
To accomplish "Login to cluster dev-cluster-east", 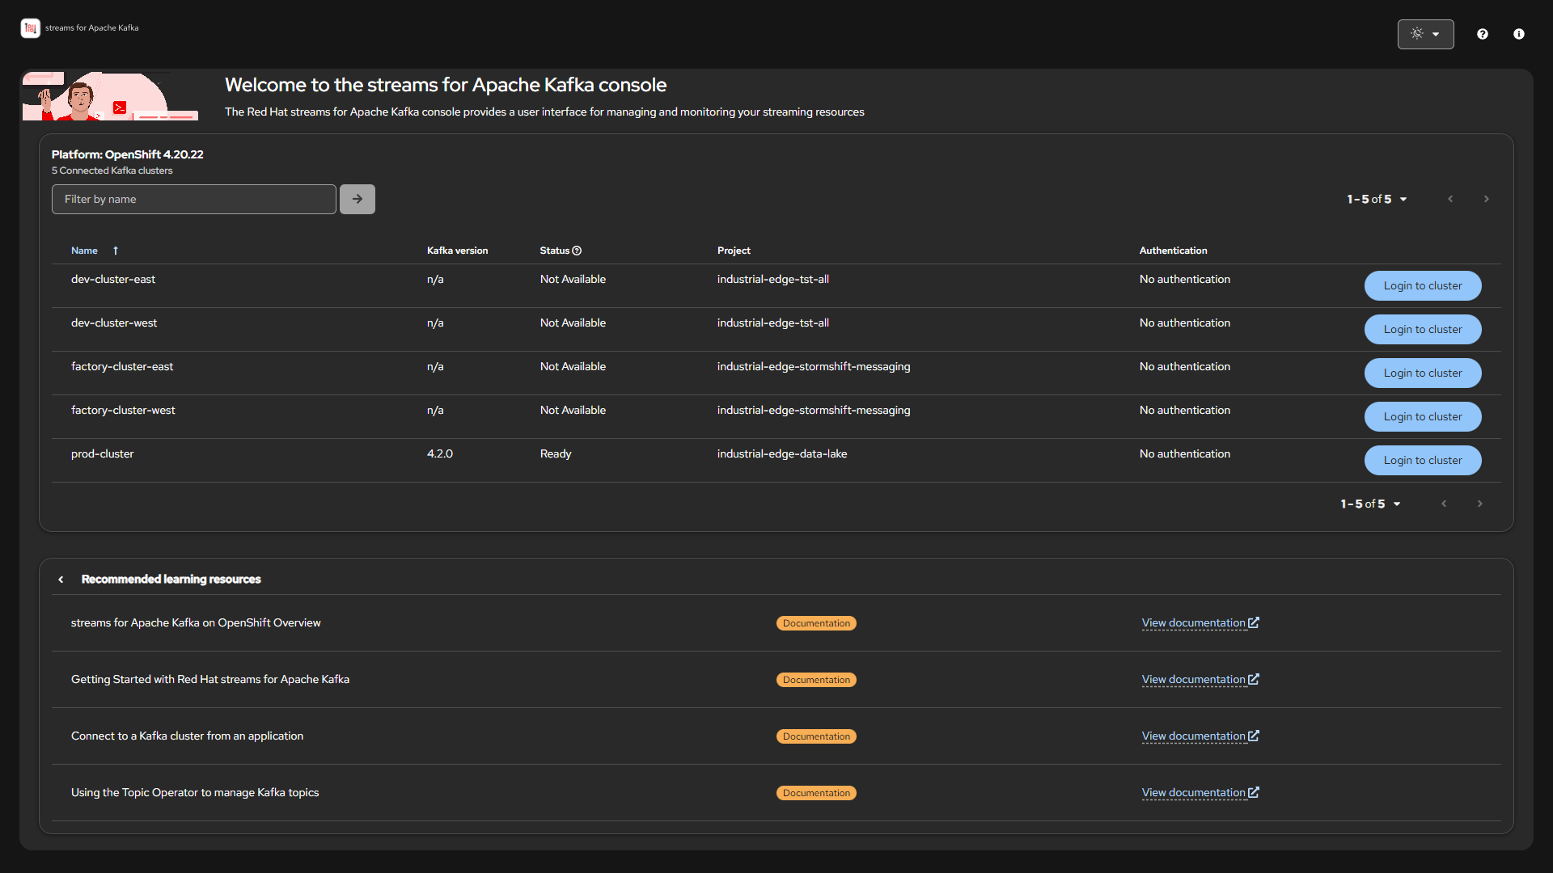I will 1423,285.
